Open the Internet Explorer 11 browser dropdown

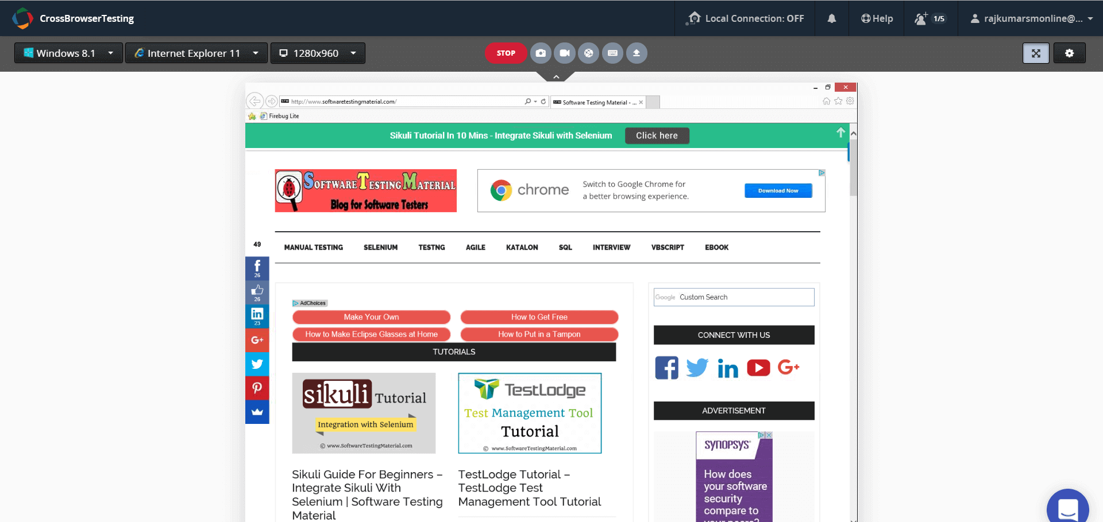point(196,53)
